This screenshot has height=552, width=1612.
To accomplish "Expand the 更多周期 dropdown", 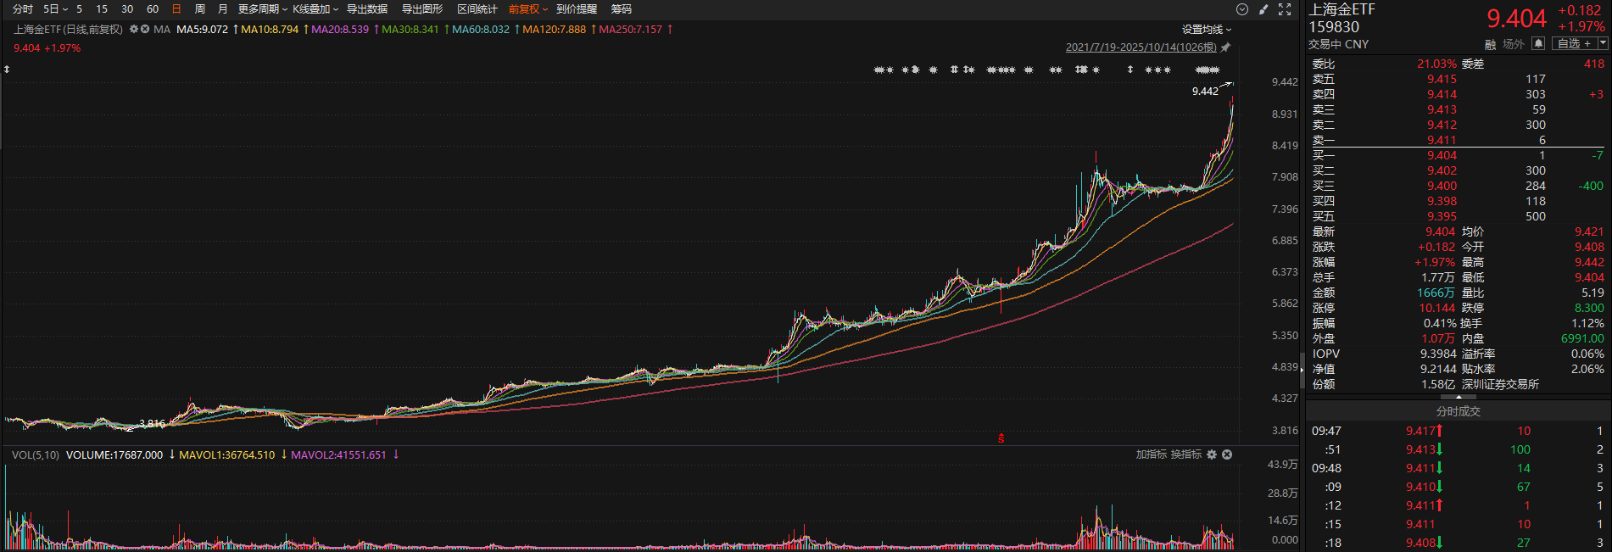I will [262, 9].
